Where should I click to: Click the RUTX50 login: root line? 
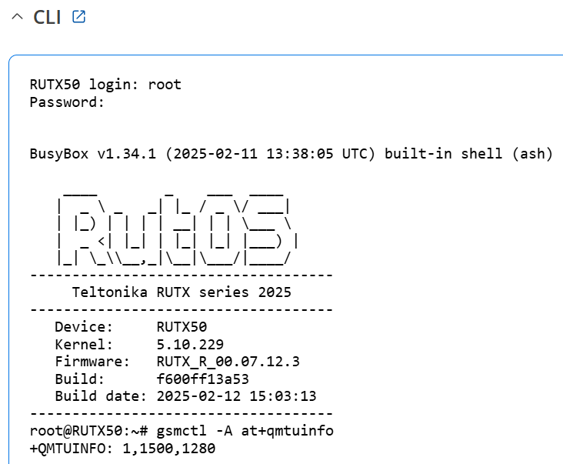[105, 85]
